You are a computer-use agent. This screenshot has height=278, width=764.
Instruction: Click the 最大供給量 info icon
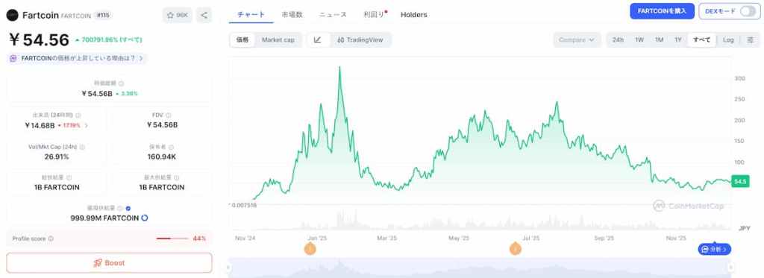click(176, 177)
